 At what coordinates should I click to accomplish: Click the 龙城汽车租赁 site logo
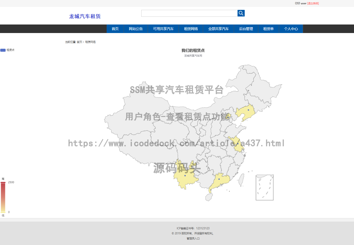tap(85, 16)
